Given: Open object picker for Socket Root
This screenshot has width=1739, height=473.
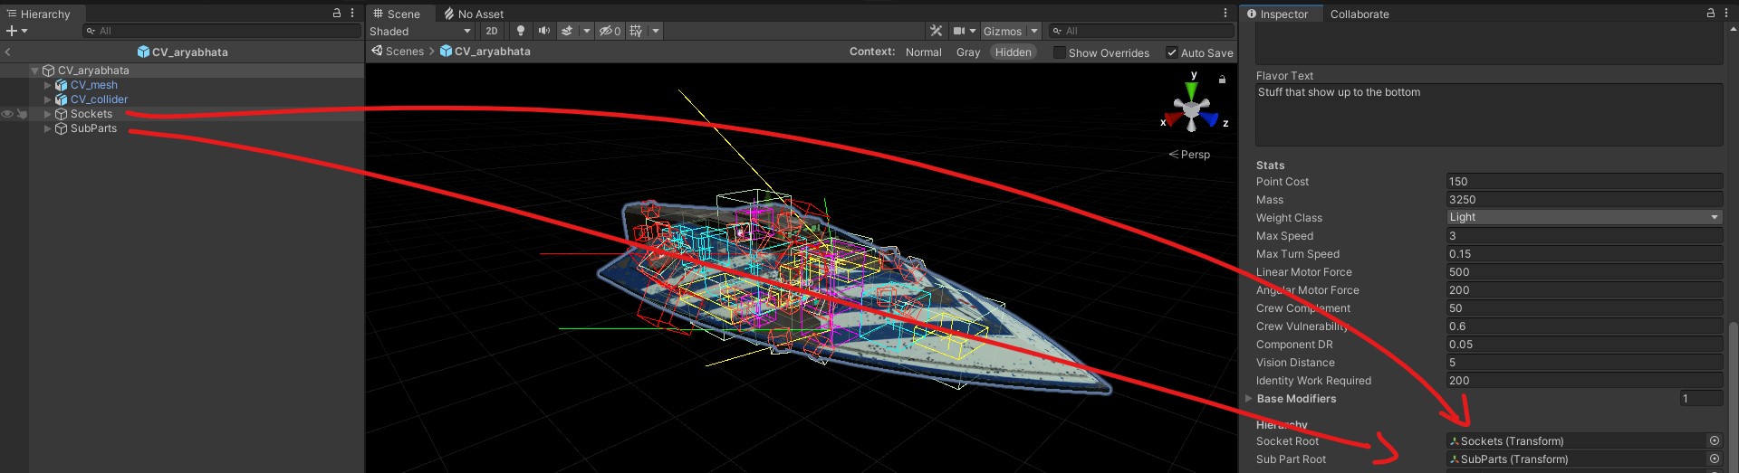Looking at the screenshot, I should [x=1714, y=440].
